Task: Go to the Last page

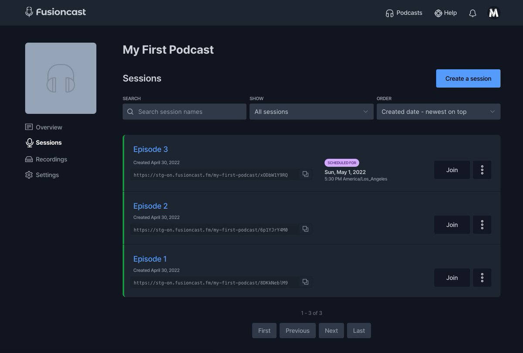Action: [359, 330]
